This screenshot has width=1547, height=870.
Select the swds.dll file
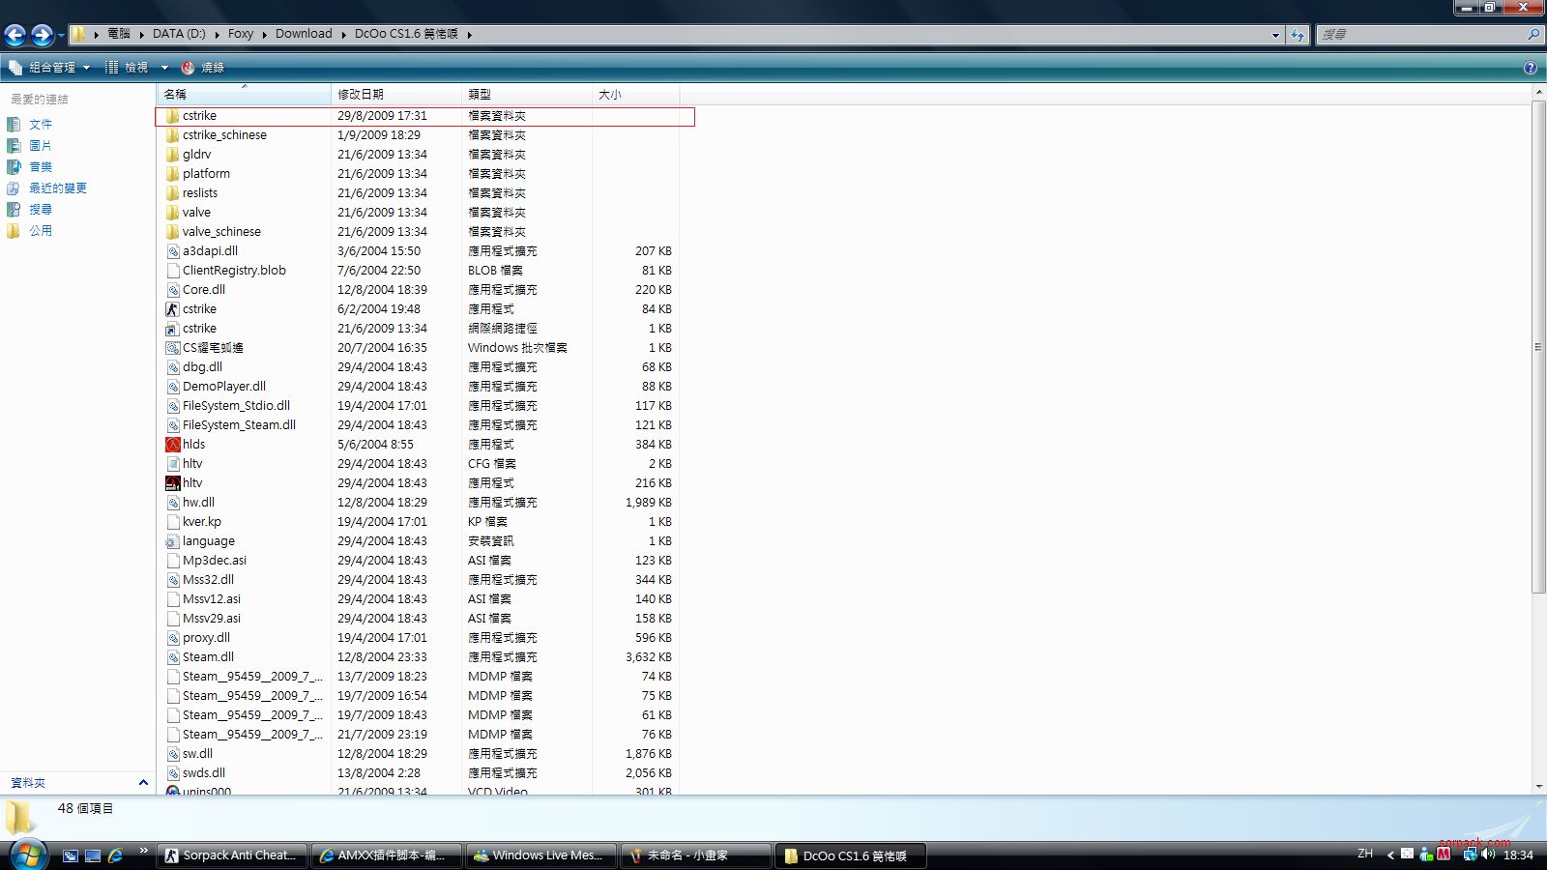coord(203,773)
